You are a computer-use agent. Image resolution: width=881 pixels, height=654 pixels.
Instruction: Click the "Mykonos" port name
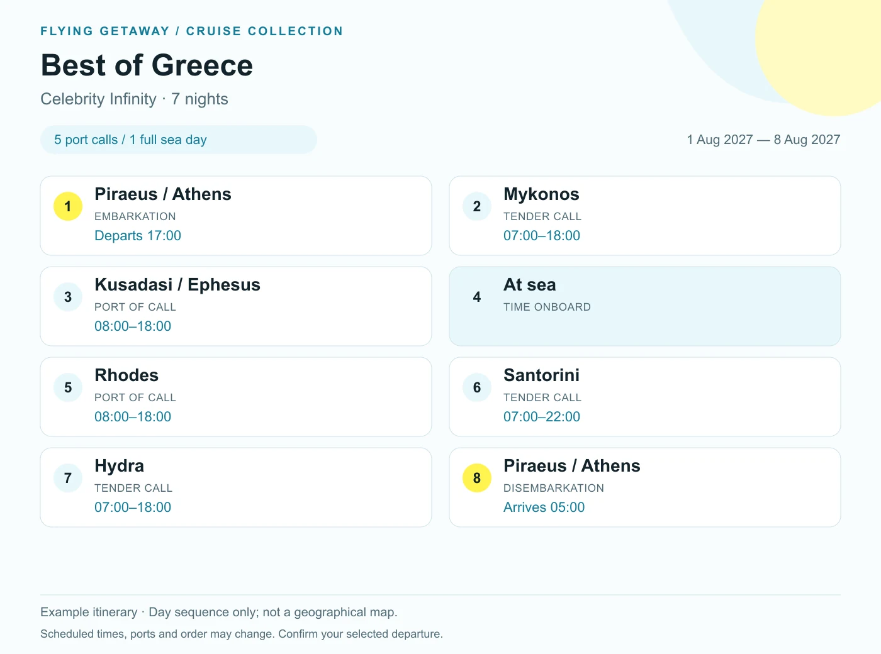click(x=541, y=194)
